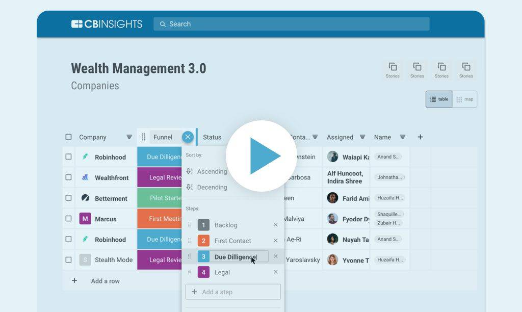This screenshot has width=522, height=312.
Task: Sort Funnel by Ascending
Action: pos(211,172)
